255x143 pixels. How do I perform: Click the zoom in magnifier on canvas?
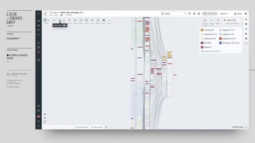[45, 114]
